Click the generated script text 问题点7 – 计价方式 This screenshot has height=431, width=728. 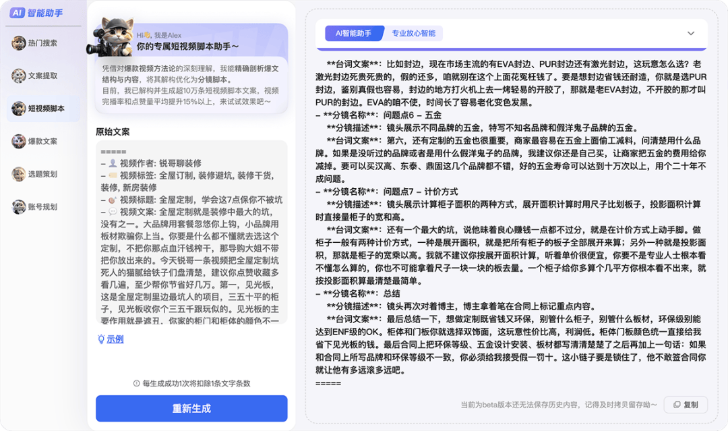421,192
